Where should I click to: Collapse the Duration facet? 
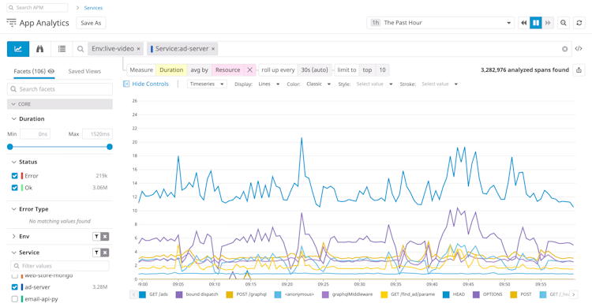(14, 118)
